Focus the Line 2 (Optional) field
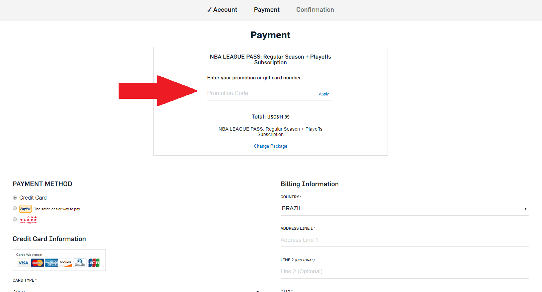This screenshot has width=542, height=292. (404, 272)
